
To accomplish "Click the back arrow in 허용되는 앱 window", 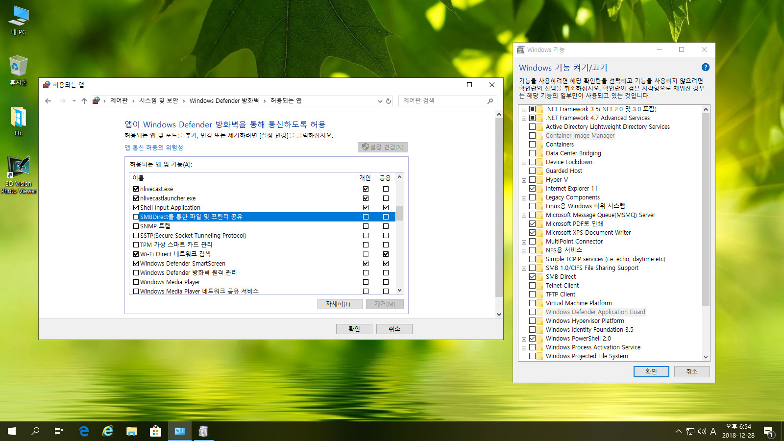I will (x=48, y=101).
